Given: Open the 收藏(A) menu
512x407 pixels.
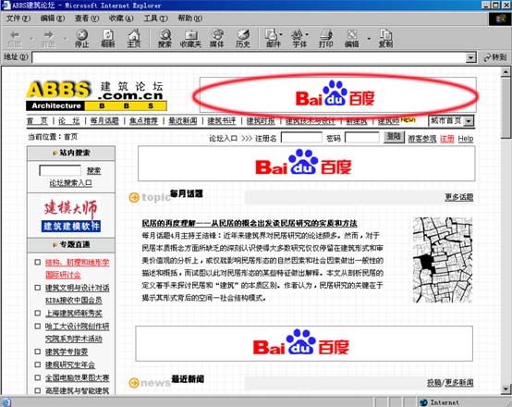Looking at the screenshot, I should pos(121,18).
